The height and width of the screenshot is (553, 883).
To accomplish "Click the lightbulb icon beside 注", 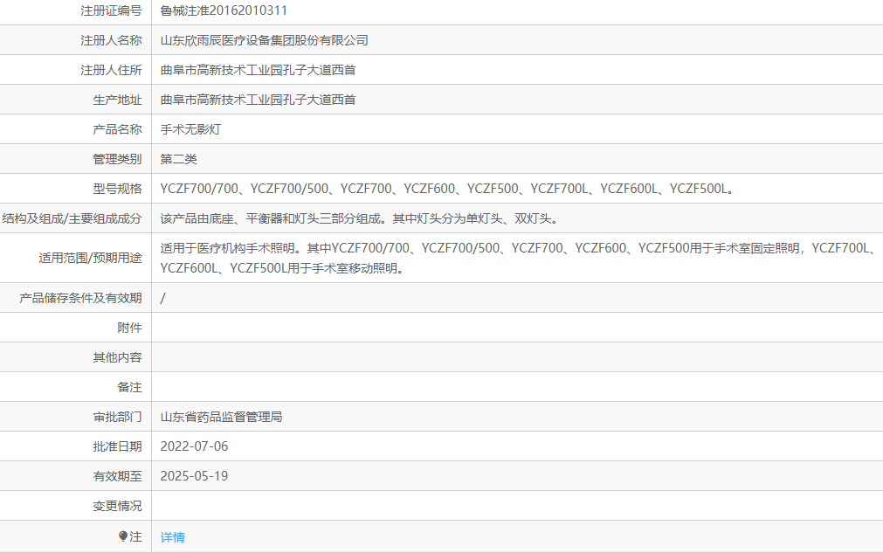I will pos(123,536).
